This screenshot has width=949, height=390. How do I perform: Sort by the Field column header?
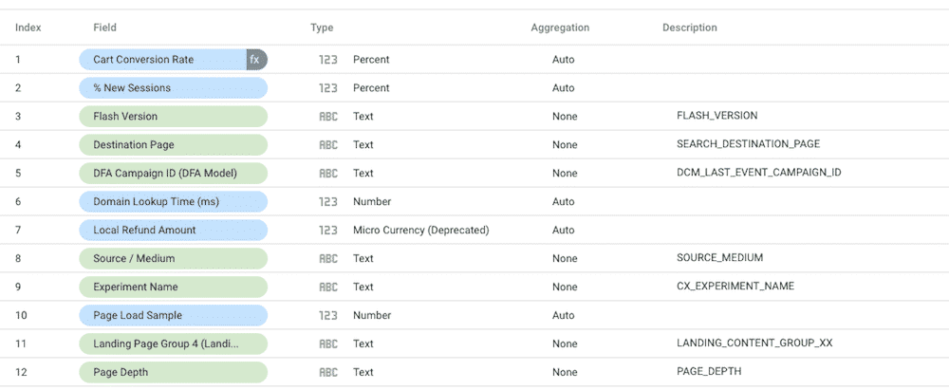point(104,28)
